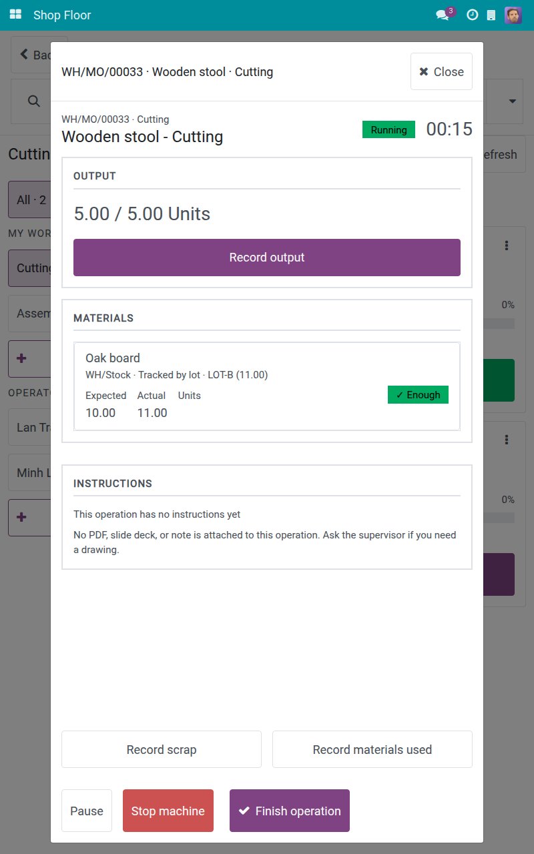Close the Wooden stool Cutting dialog
This screenshot has width=534, height=854.
441,71
